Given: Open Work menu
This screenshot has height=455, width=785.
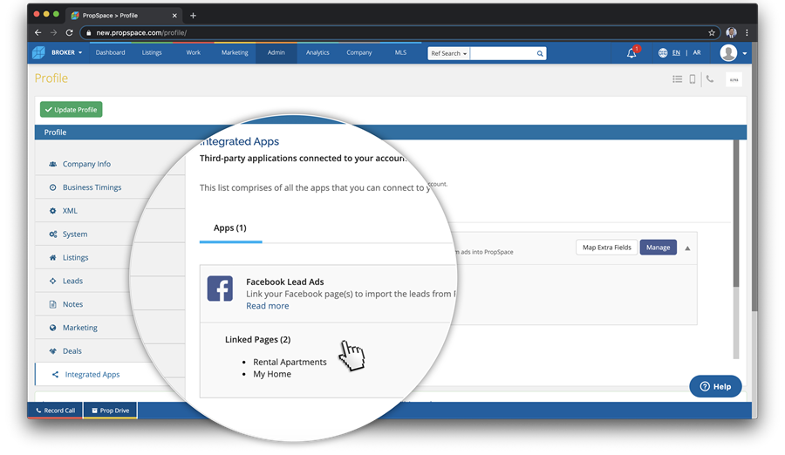Looking at the screenshot, I should pos(194,52).
